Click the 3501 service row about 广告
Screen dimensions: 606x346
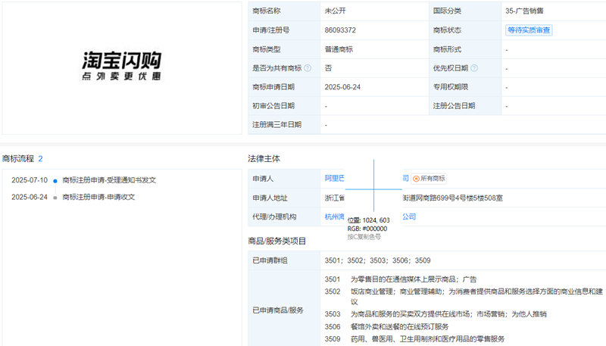(x=401, y=279)
